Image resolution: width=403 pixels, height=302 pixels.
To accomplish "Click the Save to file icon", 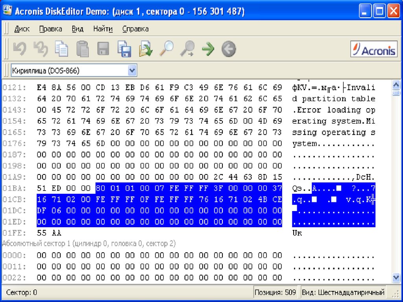I will [x=124, y=48].
